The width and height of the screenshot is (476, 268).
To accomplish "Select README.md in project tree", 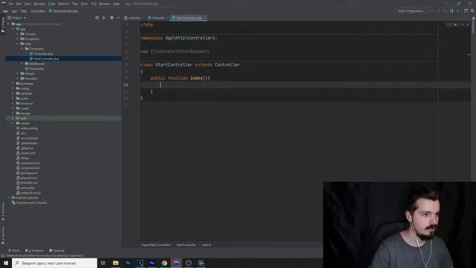I will pyautogui.click(x=29, y=182).
